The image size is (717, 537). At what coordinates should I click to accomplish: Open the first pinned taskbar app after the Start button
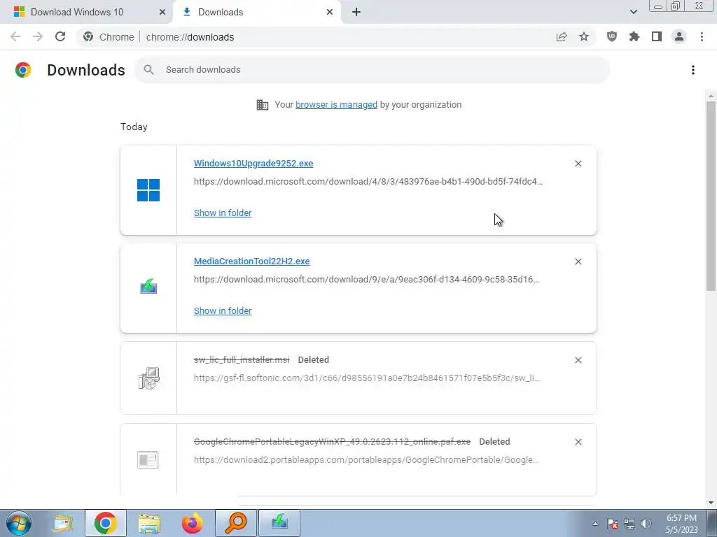tap(62, 523)
